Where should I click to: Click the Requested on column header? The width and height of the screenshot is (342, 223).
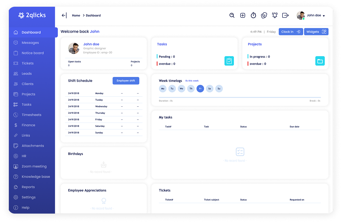(297, 200)
